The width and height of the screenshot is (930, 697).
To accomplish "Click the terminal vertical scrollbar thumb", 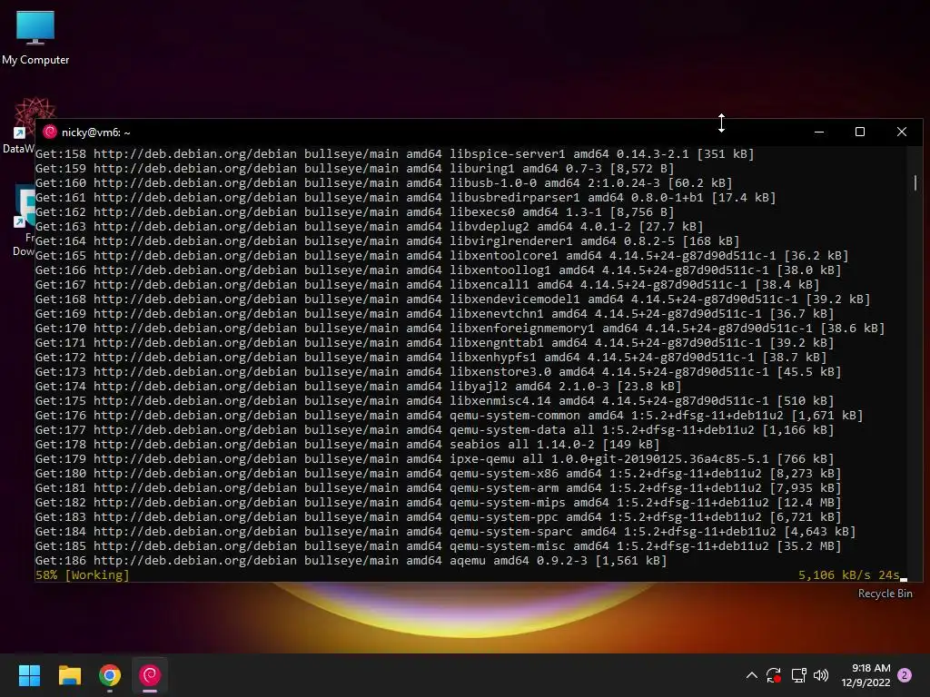I will point(915,182).
